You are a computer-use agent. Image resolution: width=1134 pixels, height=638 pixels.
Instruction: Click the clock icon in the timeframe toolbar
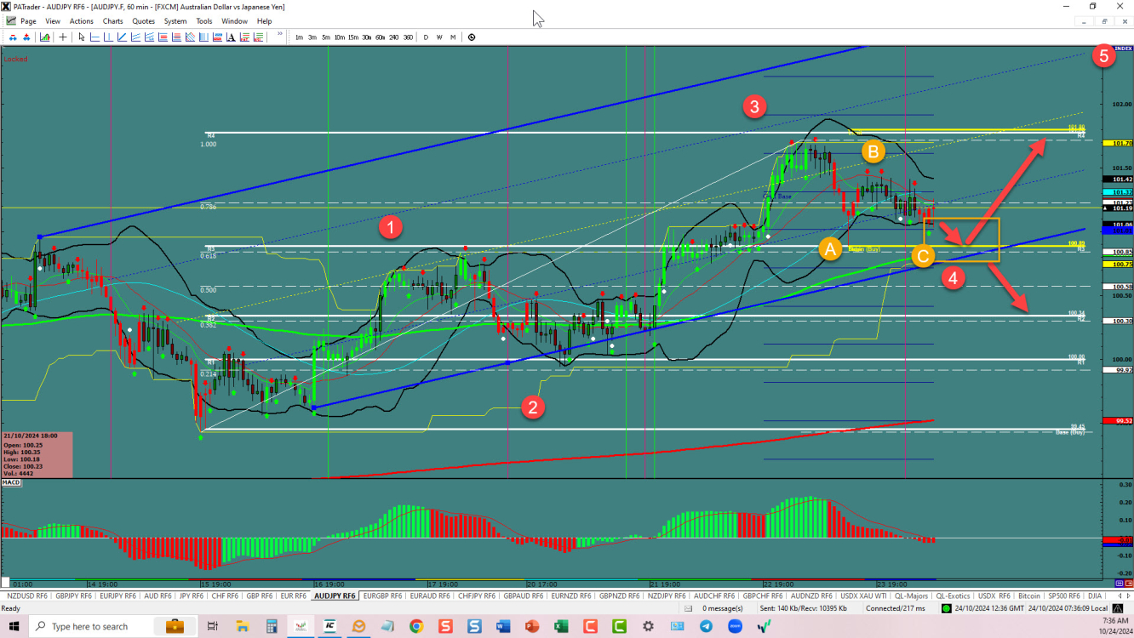coord(472,37)
